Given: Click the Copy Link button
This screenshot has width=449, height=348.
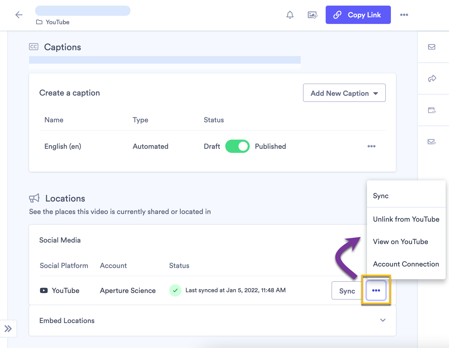Looking at the screenshot, I should (x=358, y=15).
